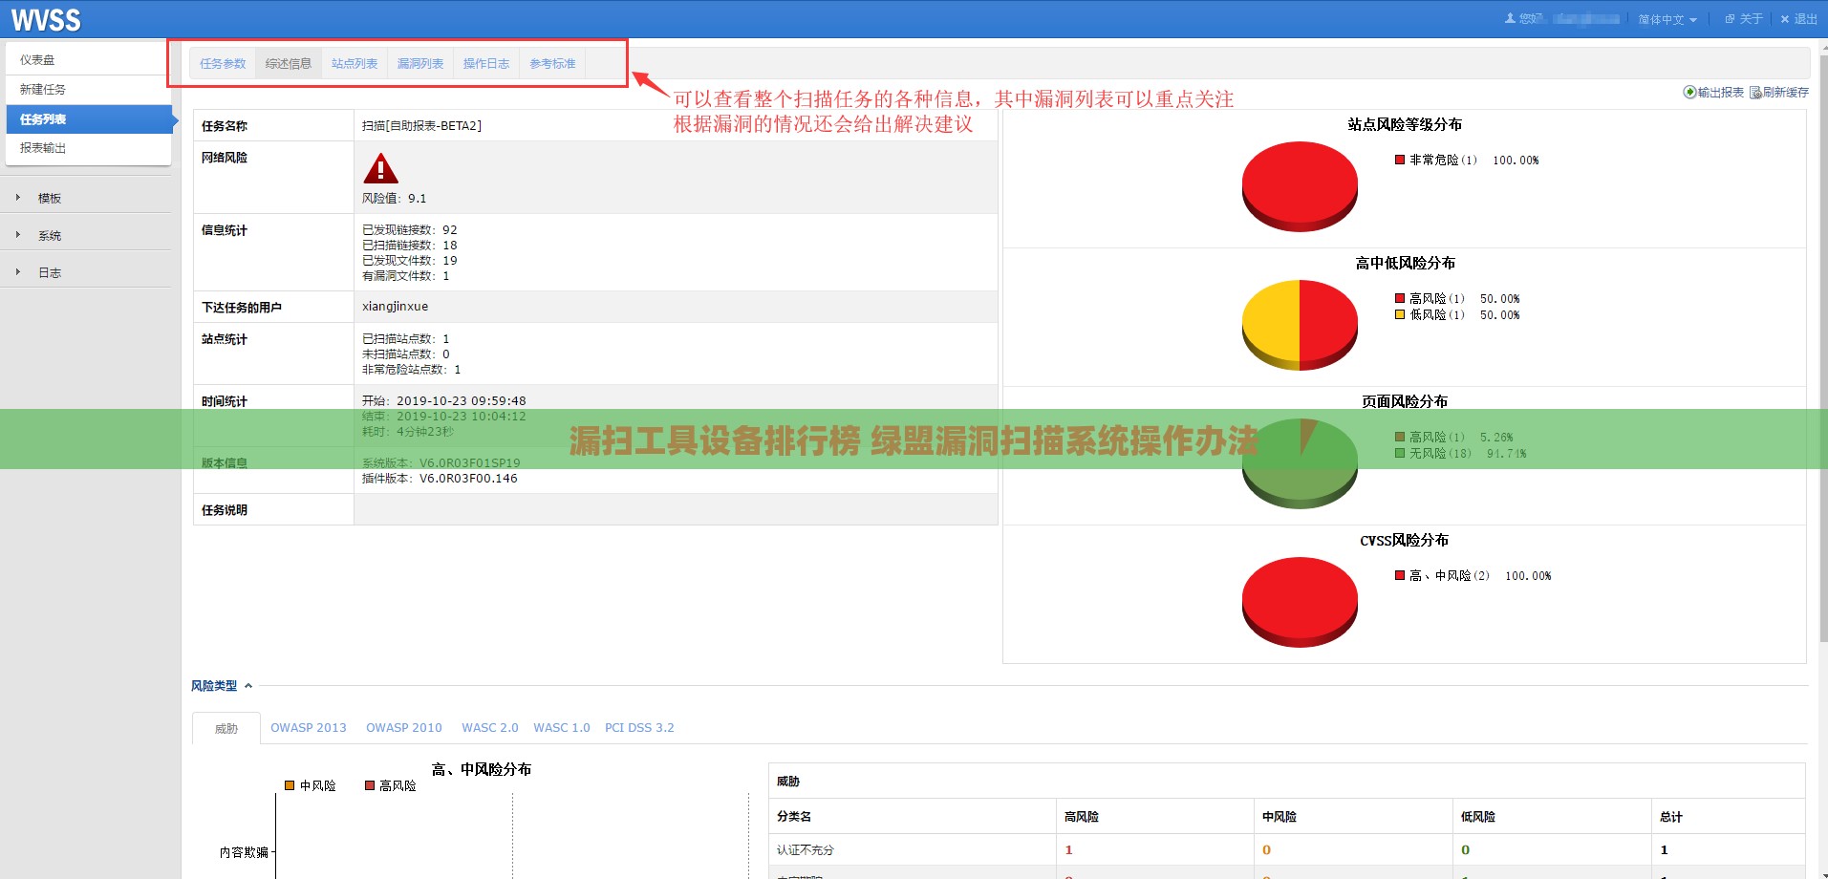Click the CVSS风险分布 pie chart
Viewport: 1828px width, 879px height.
pyautogui.click(x=1300, y=602)
